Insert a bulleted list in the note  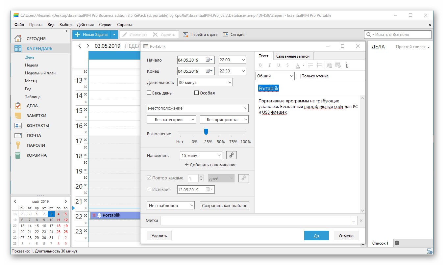pyautogui.click(x=311, y=66)
